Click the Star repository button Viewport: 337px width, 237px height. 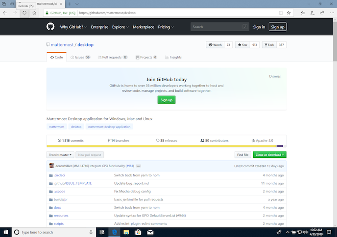pos(242,45)
